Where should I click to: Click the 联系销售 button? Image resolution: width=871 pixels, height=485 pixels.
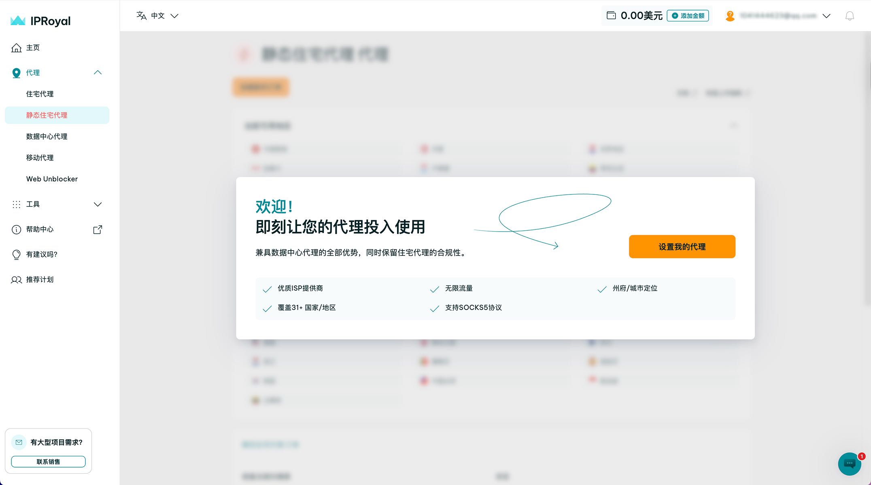point(48,462)
